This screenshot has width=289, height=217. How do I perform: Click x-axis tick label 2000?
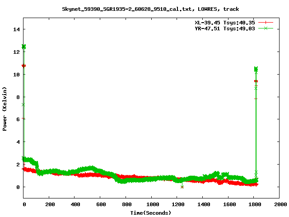280,204
